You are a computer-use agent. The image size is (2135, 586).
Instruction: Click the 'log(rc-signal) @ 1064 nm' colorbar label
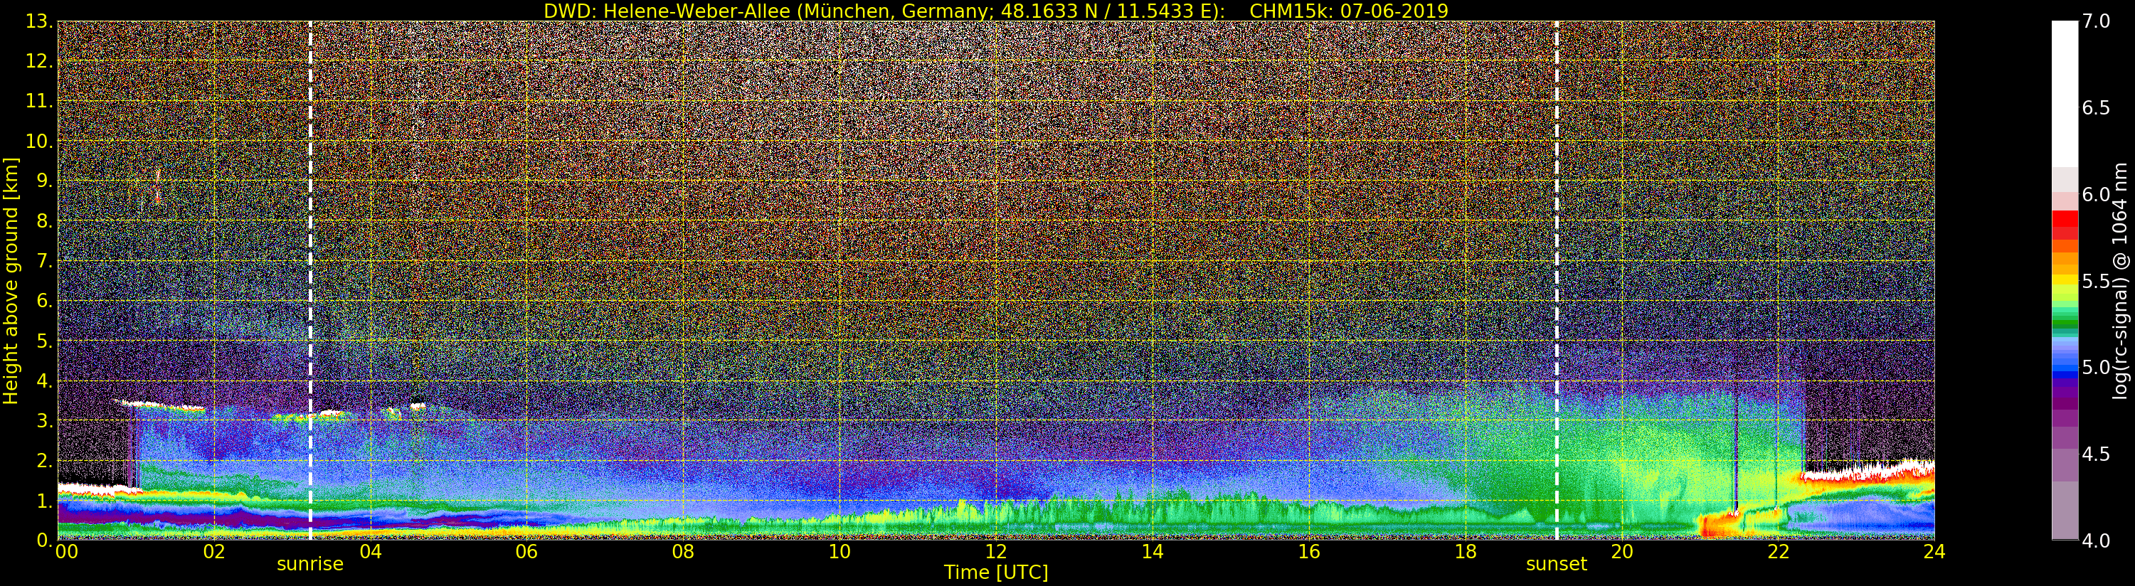[2120, 280]
